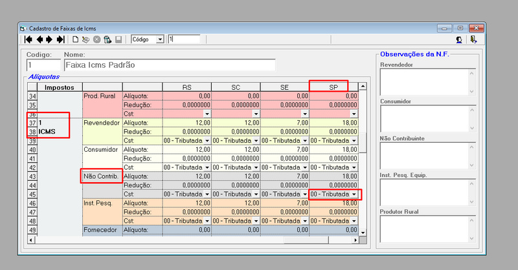The height and width of the screenshot is (270, 518).
Task: Open Inst. Pesq. Cst dropdown for SE
Action: point(305,221)
